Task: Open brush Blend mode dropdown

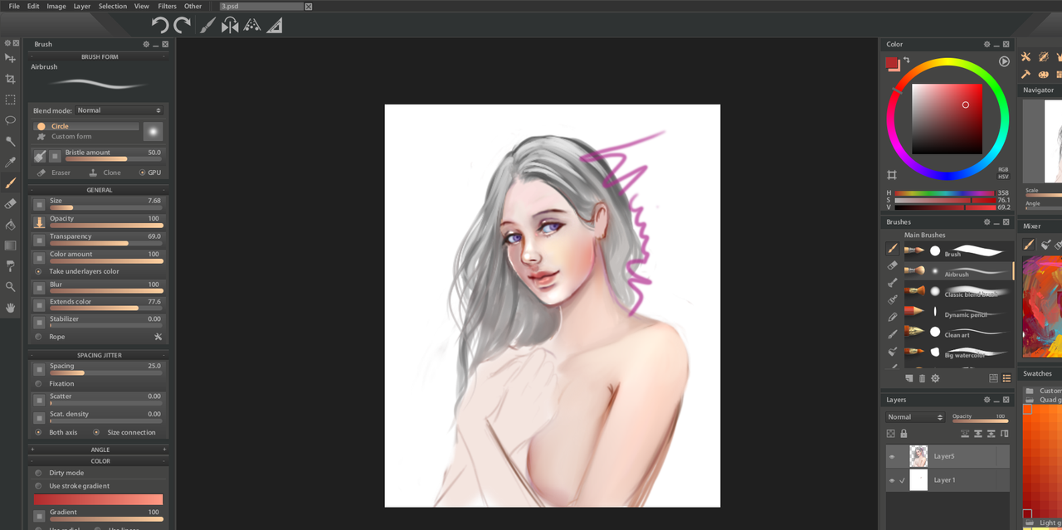Action: tap(119, 110)
